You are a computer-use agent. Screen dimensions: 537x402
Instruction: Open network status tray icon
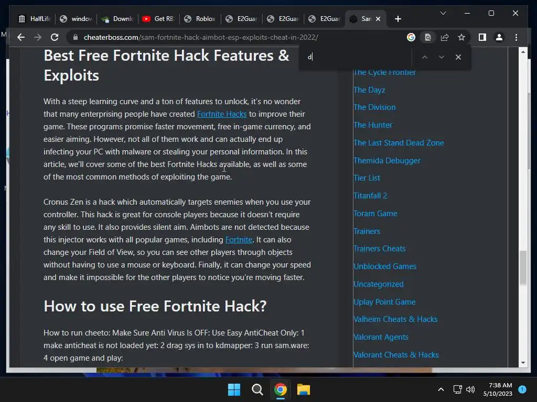point(457,389)
